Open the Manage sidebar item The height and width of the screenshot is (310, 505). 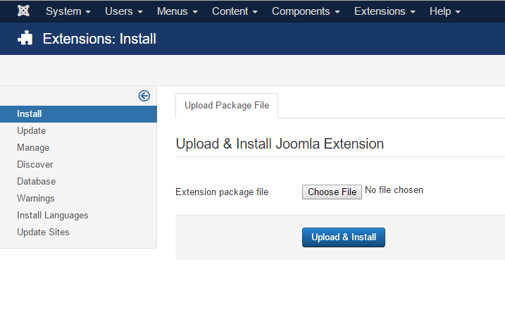click(33, 147)
